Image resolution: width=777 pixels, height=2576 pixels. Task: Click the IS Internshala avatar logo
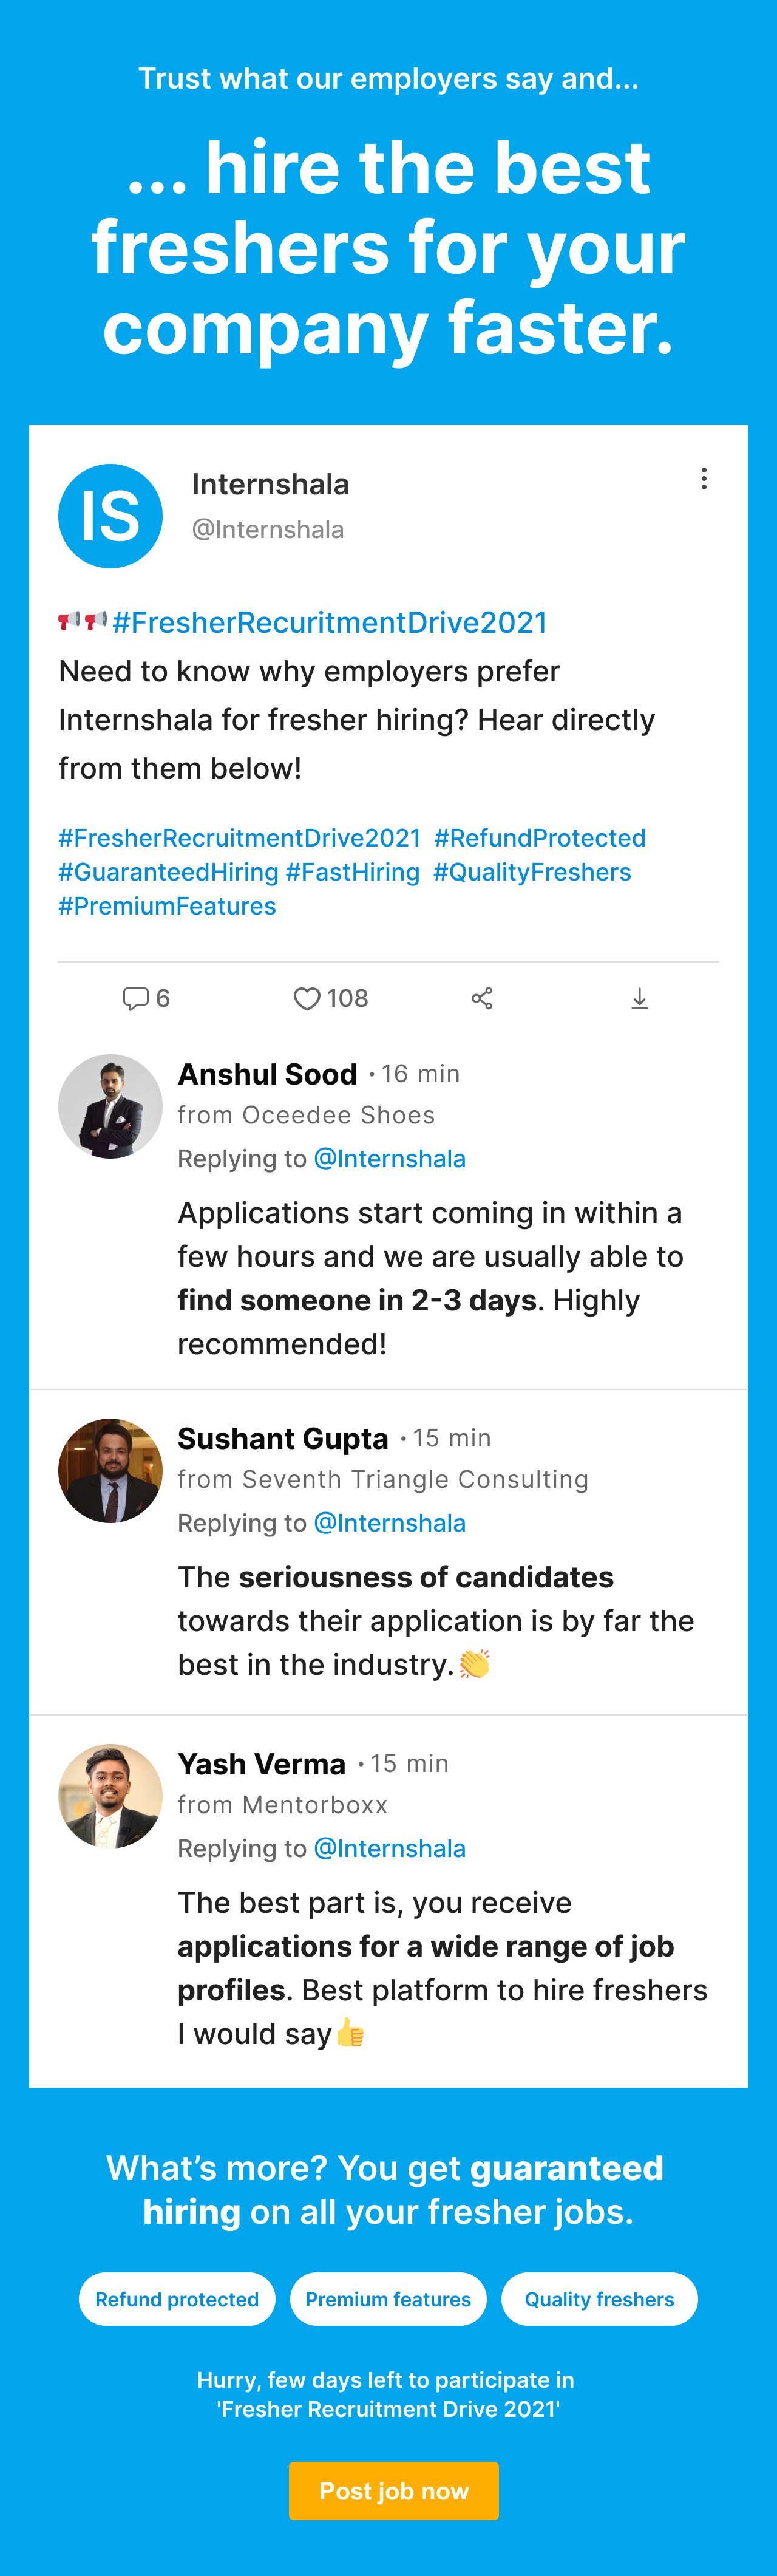click(110, 516)
